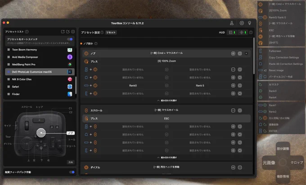Viewport: 306px width, 185px height.
Task: Click the ノブ label tag on device diagram
Action: [x=71, y=133]
